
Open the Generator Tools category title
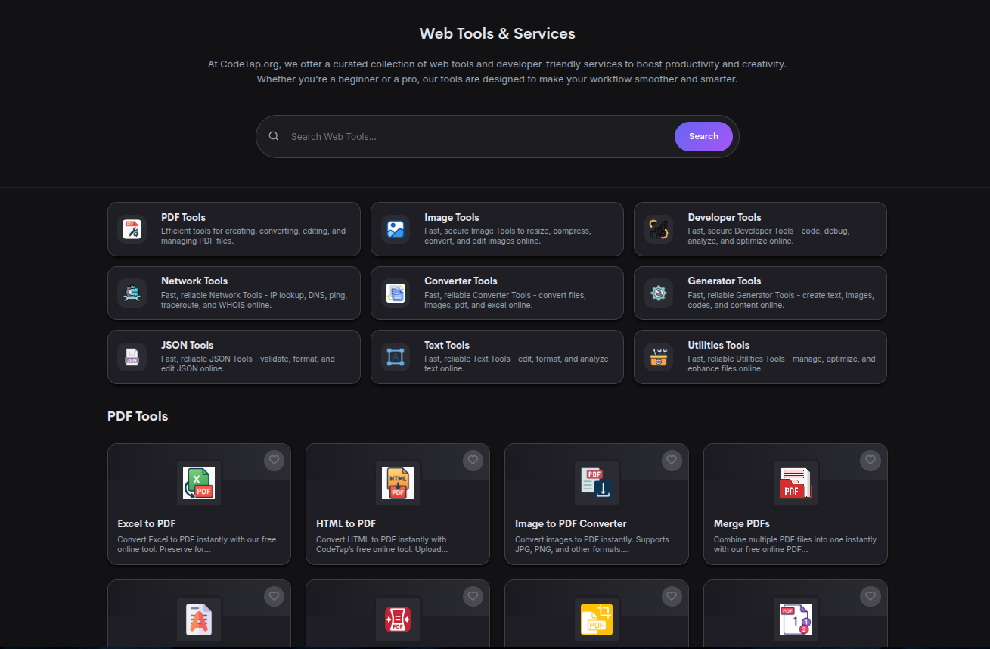(724, 281)
